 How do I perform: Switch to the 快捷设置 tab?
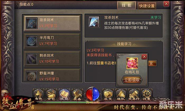147,6
